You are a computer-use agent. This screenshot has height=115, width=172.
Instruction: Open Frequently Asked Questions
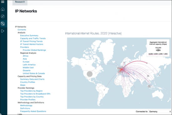click(x=33, y=111)
